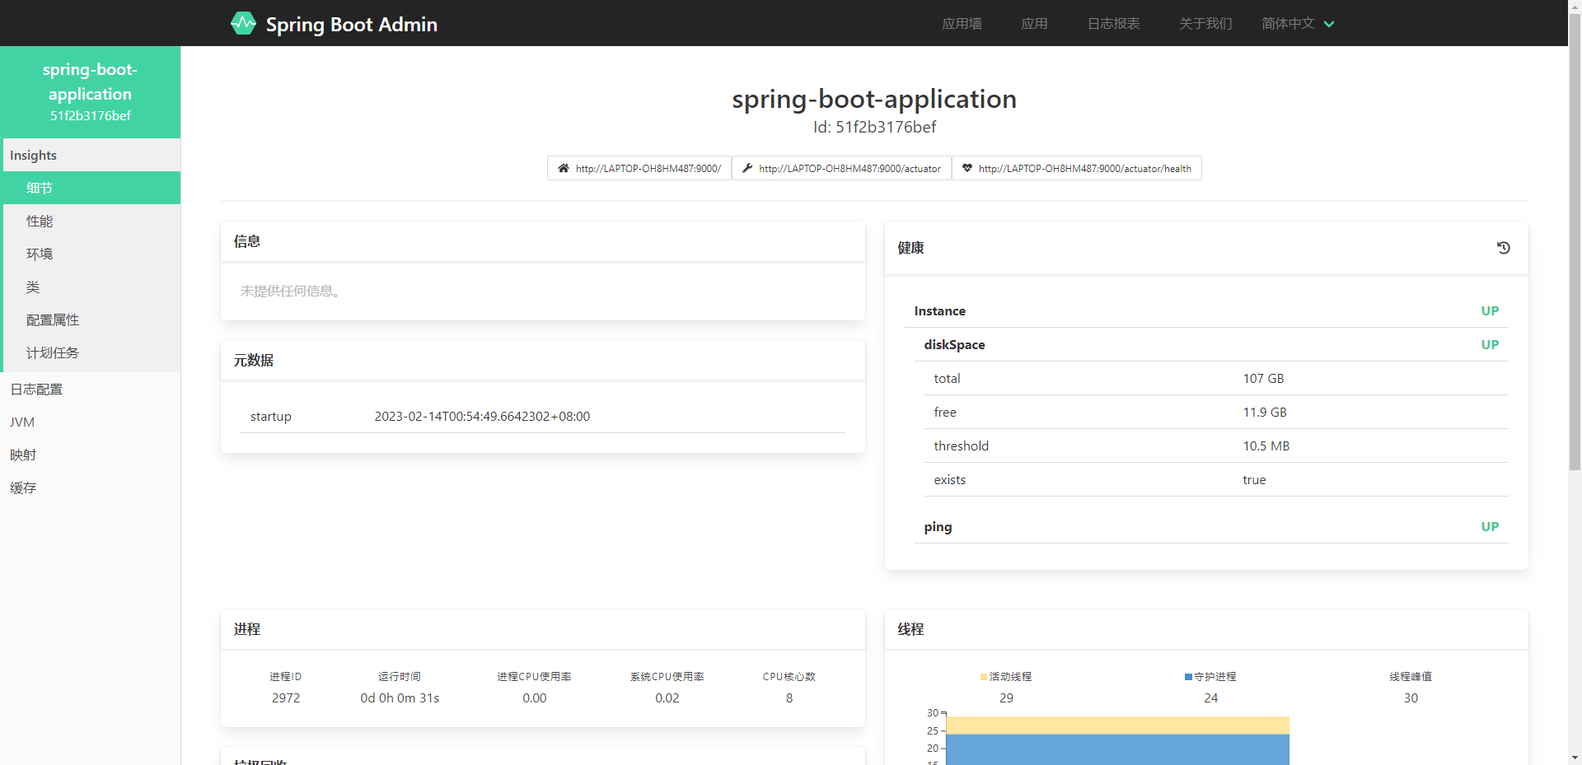Click the instance Id 51f2b3176bef subtitle
Image resolution: width=1582 pixels, height=765 pixels.
[x=874, y=128]
